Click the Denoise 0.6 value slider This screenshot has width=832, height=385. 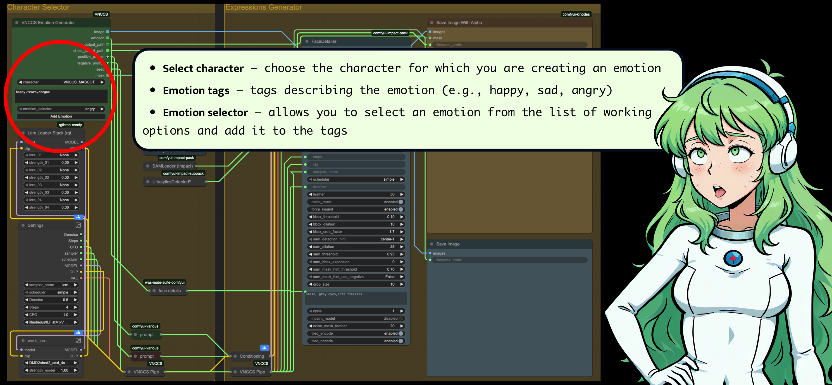pyautogui.click(x=51, y=300)
